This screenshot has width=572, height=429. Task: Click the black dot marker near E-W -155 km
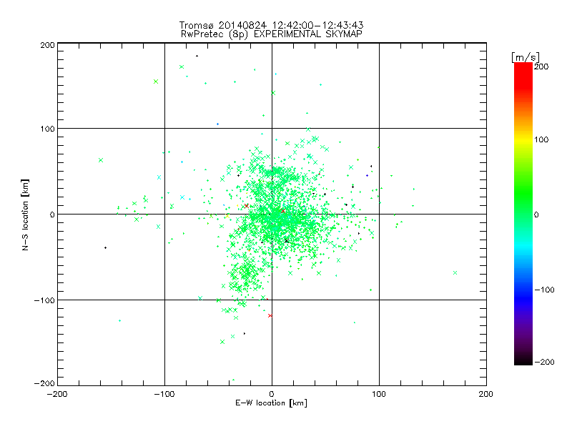coord(105,247)
